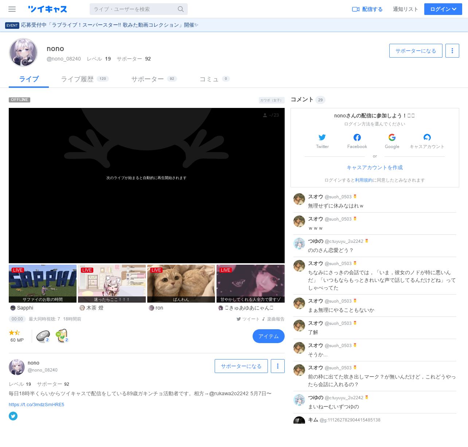Click the black offline video player

147,185
